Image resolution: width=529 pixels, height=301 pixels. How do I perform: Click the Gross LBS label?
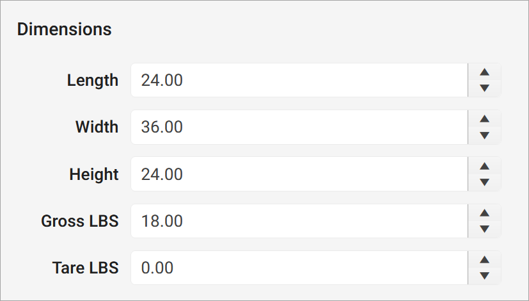click(x=80, y=221)
